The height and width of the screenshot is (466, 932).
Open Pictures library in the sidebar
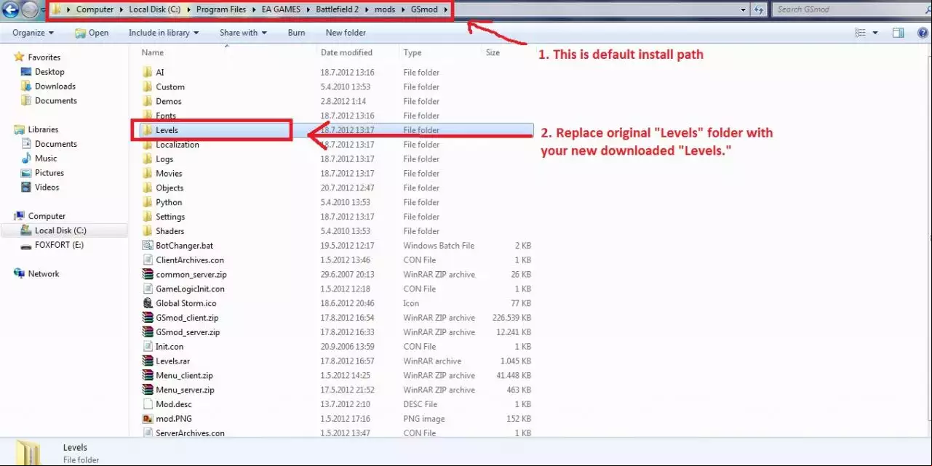(49, 173)
